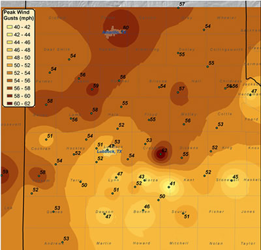261x250 pixels.
Task: Click the Lubbock, TX city label
Action: (x=110, y=152)
